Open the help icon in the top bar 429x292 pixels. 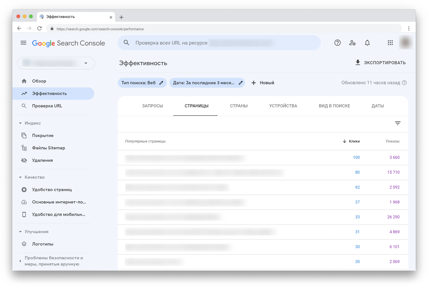coord(337,43)
